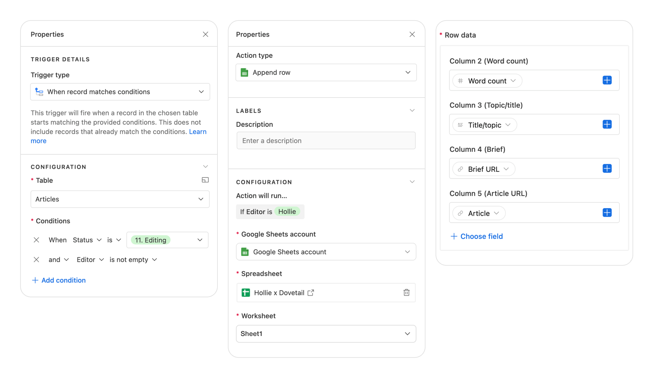Click the Google Sheets icon in Append row
Screen dimensions: 652x378
tap(244, 72)
